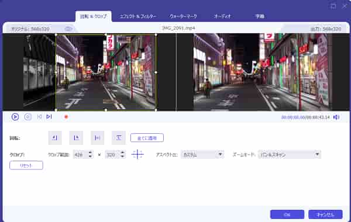The width and height of the screenshot is (351, 222).
Task: Click the output preview image
Action: pyautogui.click(x=263, y=72)
